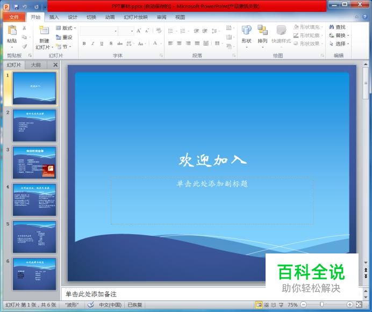This screenshot has height=312, width=372.
Task: Open the Font Color control
Action: [157, 43]
